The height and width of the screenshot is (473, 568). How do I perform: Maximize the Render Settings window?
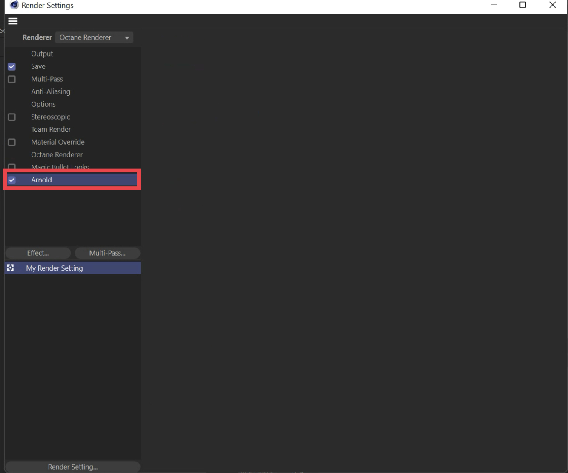523,5
